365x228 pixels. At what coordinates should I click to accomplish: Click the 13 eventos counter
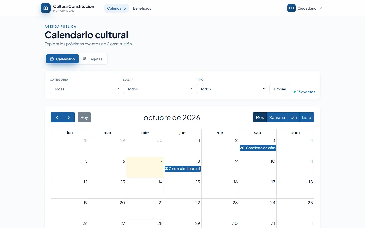pyautogui.click(x=304, y=92)
